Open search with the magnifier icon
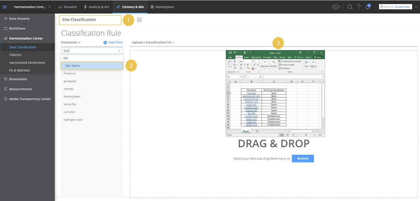The image size is (420, 201). tap(350, 7)
